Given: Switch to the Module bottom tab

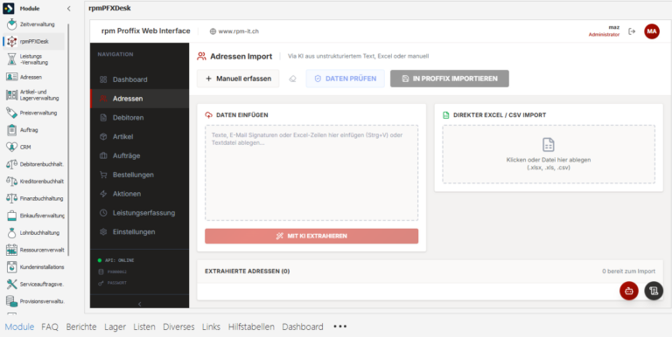Looking at the screenshot, I should pos(19,327).
